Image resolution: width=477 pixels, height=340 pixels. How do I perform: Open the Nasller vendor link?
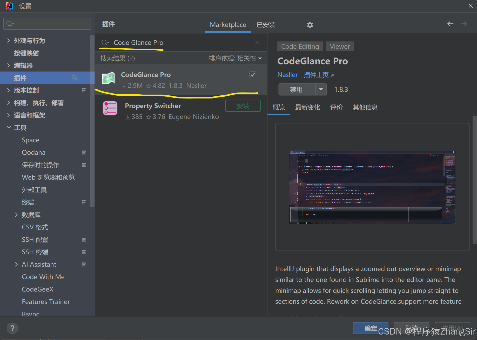287,75
